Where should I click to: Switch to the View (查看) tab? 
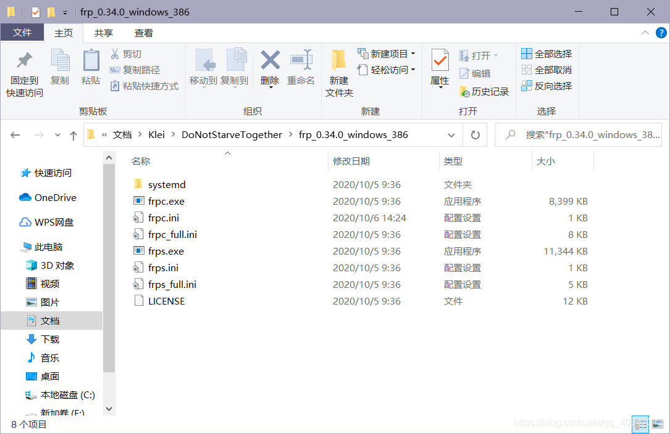143,33
